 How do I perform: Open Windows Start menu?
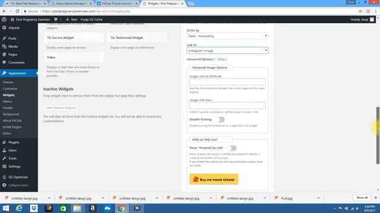[x=5, y=208]
